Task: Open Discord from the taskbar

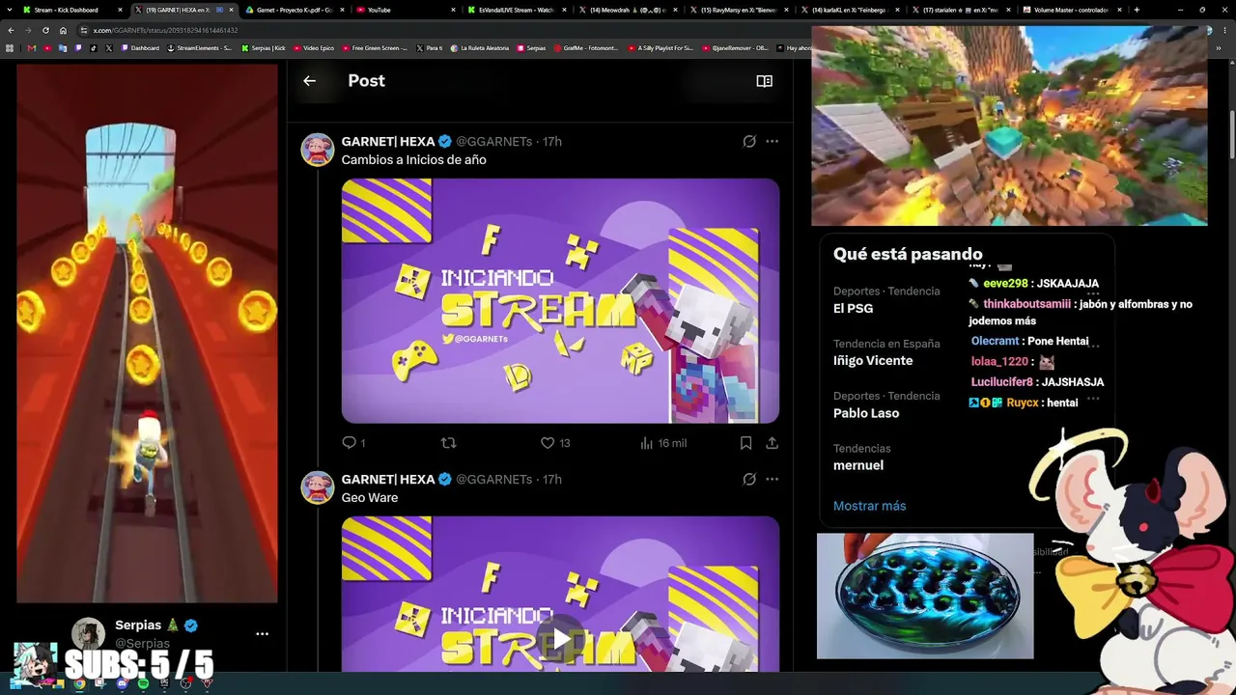Action: click(x=122, y=683)
